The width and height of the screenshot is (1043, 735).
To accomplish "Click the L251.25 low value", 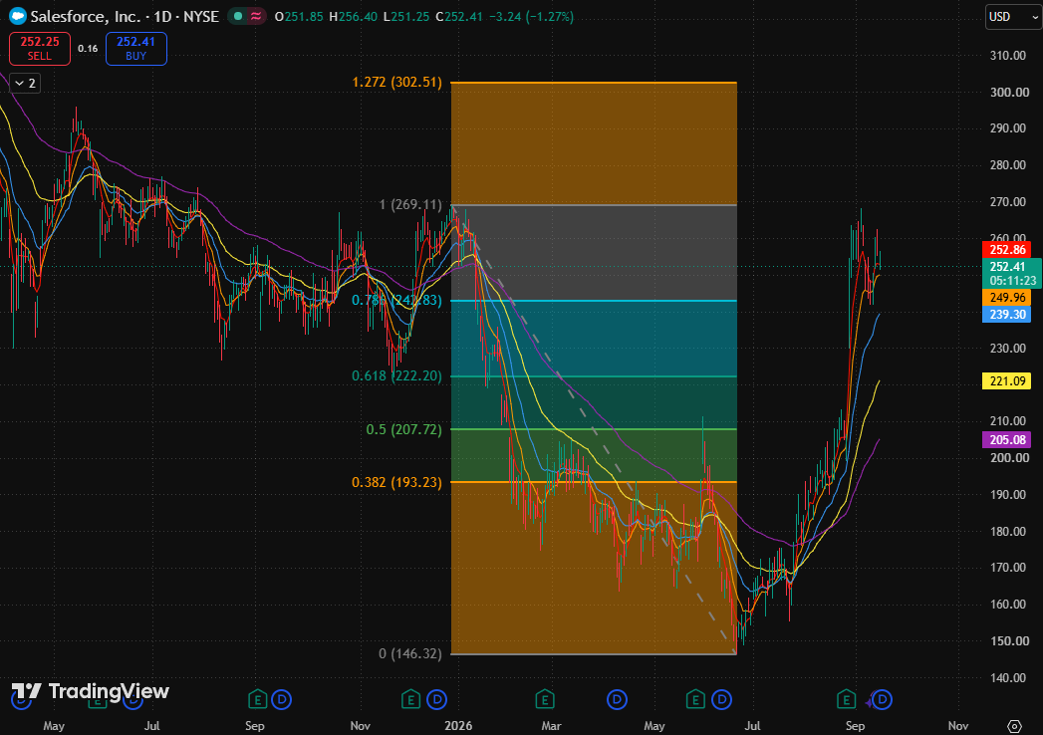I will coord(405,17).
